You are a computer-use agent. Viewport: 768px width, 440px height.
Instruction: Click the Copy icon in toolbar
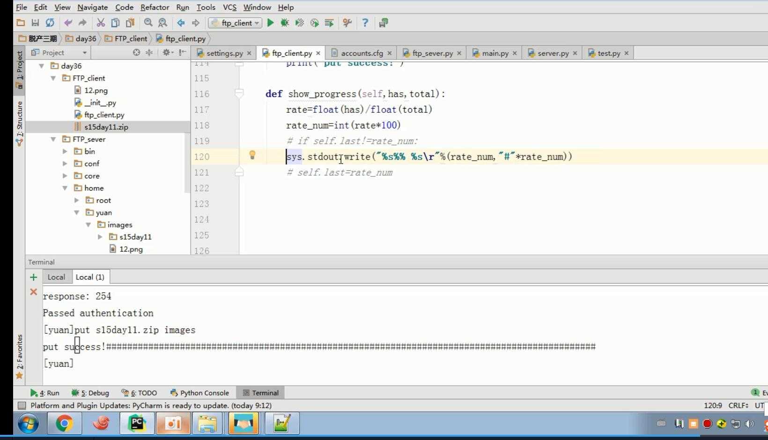click(x=115, y=22)
